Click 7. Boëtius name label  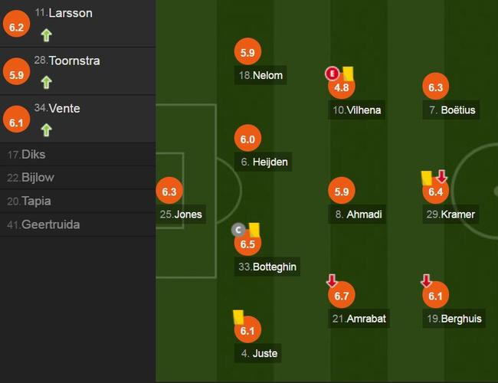pyautogui.click(x=451, y=110)
